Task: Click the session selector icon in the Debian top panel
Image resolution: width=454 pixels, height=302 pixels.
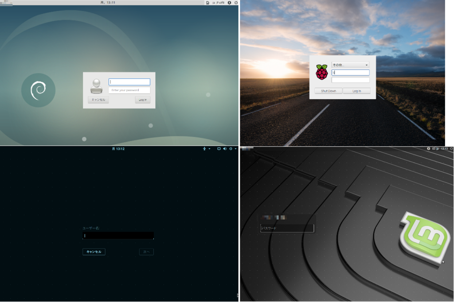Action: (x=207, y=3)
